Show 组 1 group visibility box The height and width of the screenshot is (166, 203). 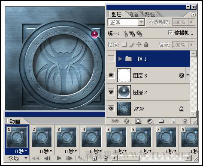click(x=111, y=59)
